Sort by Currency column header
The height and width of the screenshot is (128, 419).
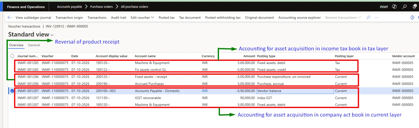(208, 56)
